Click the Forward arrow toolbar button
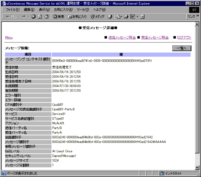The height and width of the screenshot is (177, 201). (x=24, y=16)
